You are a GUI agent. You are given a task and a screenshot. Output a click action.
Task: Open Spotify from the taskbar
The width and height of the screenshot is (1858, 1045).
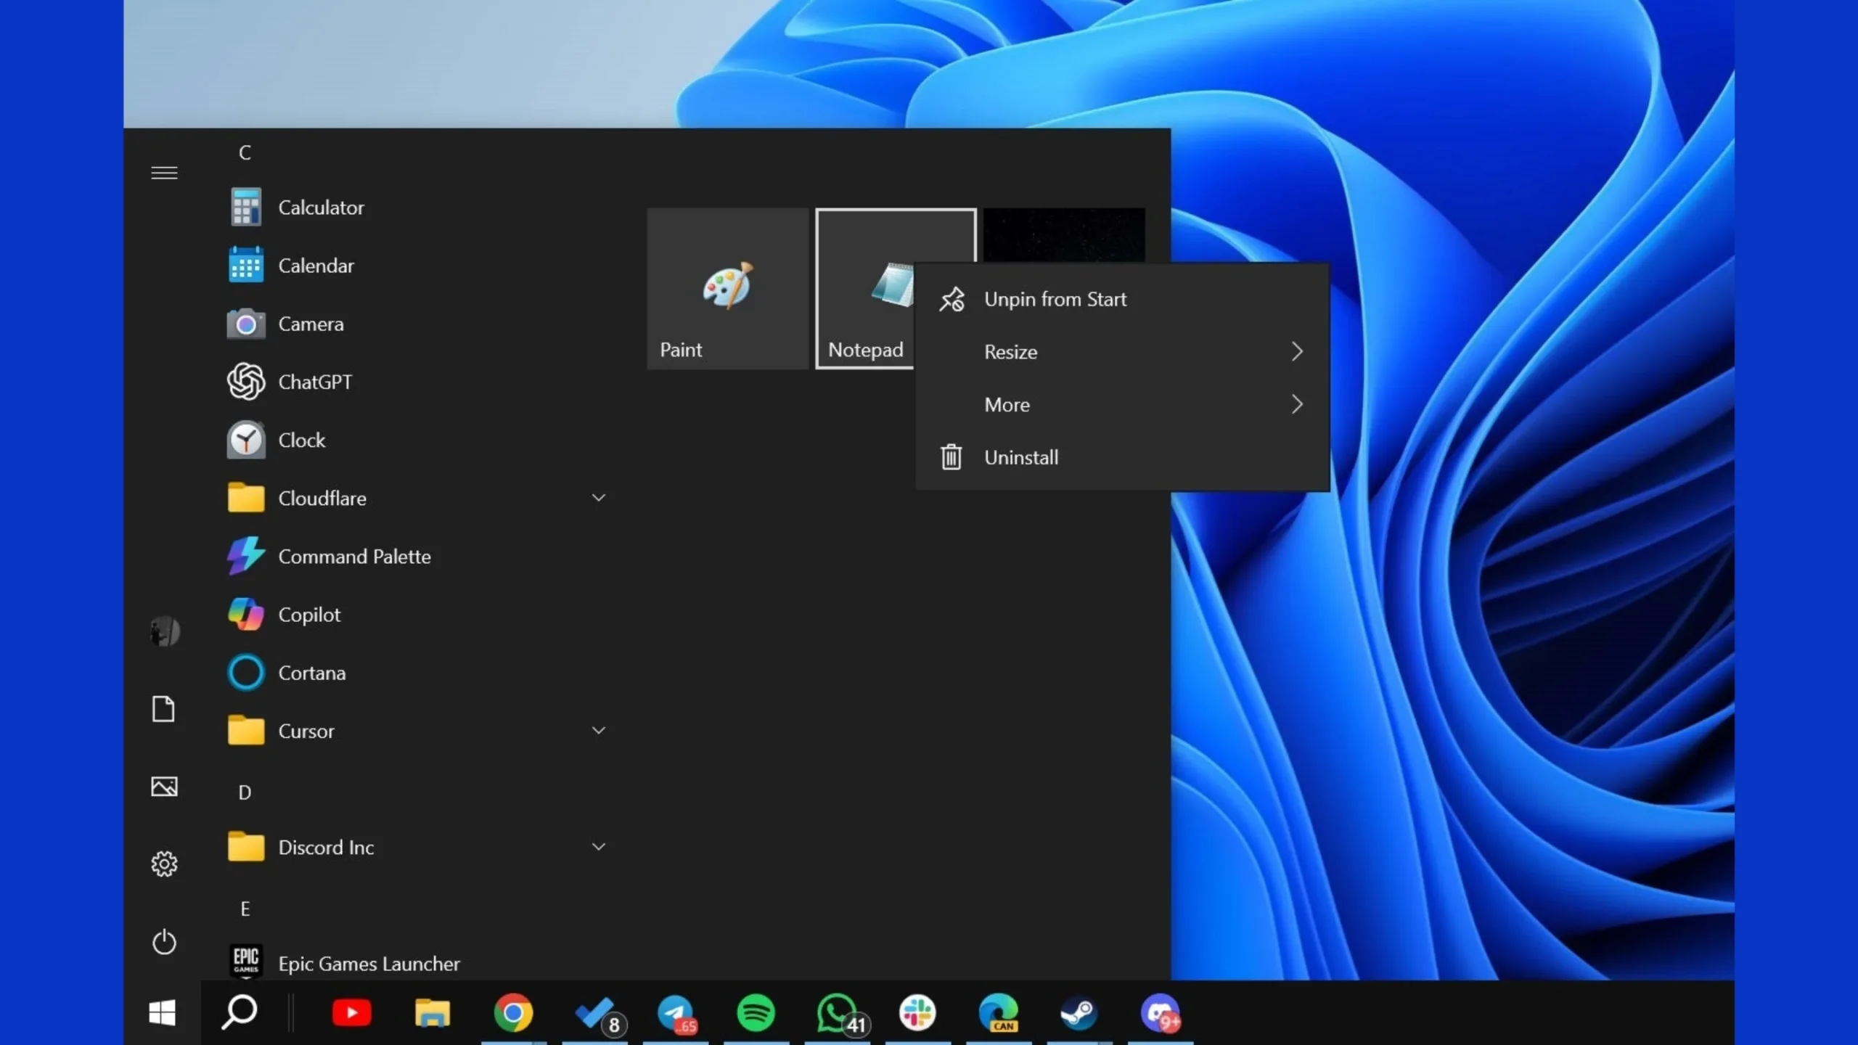756,1013
